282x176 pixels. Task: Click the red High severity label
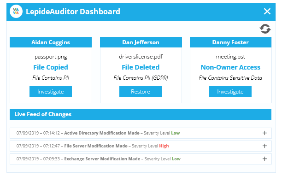coord(164,146)
